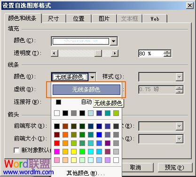Pick the dark purple violet swatch
The width and height of the screenshot is (196, 177).
click(108, 143)
